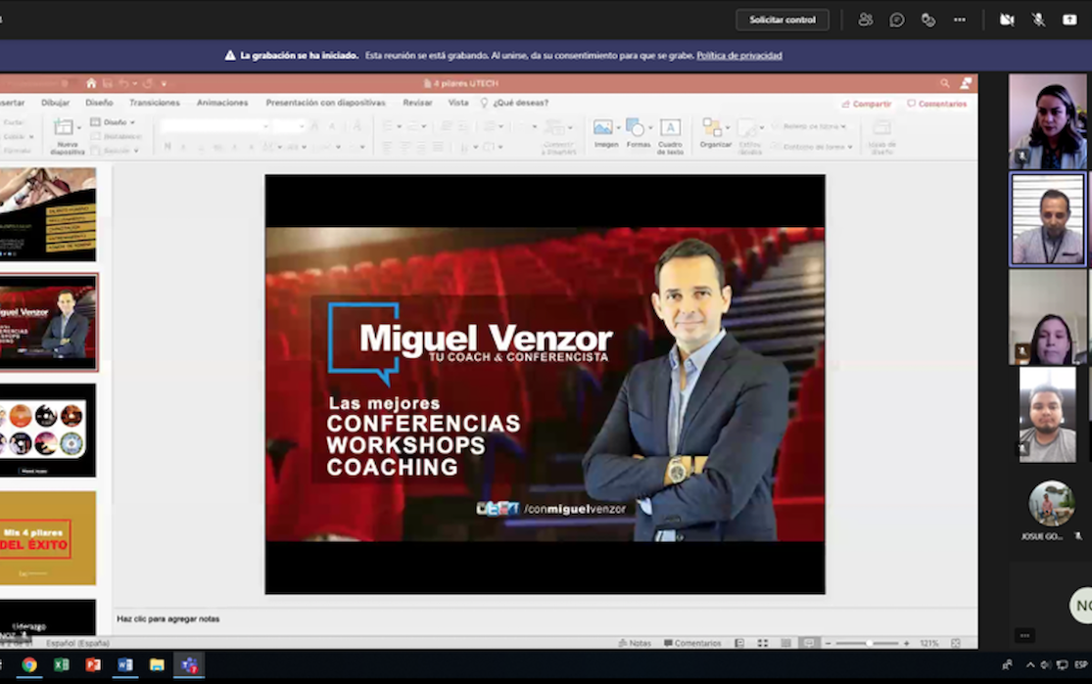The image size is (1092, 684).
Task: Click the Compartir button
Action: (x=867, y=104)
